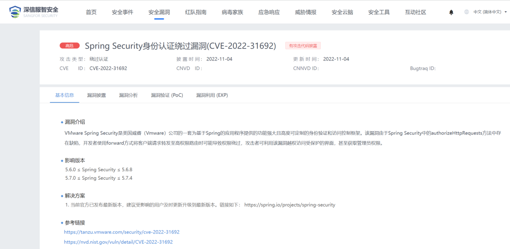Click the CNNVD ID label

[x=306, y=68]
